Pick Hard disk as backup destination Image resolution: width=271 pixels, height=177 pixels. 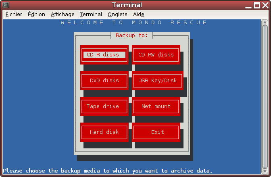(x=103, y=132)
